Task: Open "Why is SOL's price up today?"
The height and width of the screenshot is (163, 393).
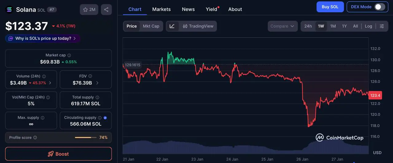Action: 43,39
